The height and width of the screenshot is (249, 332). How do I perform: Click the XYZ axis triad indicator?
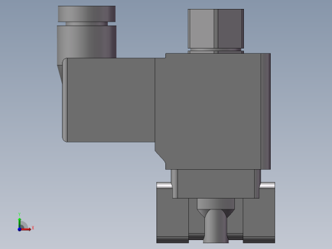click(25, 223)
